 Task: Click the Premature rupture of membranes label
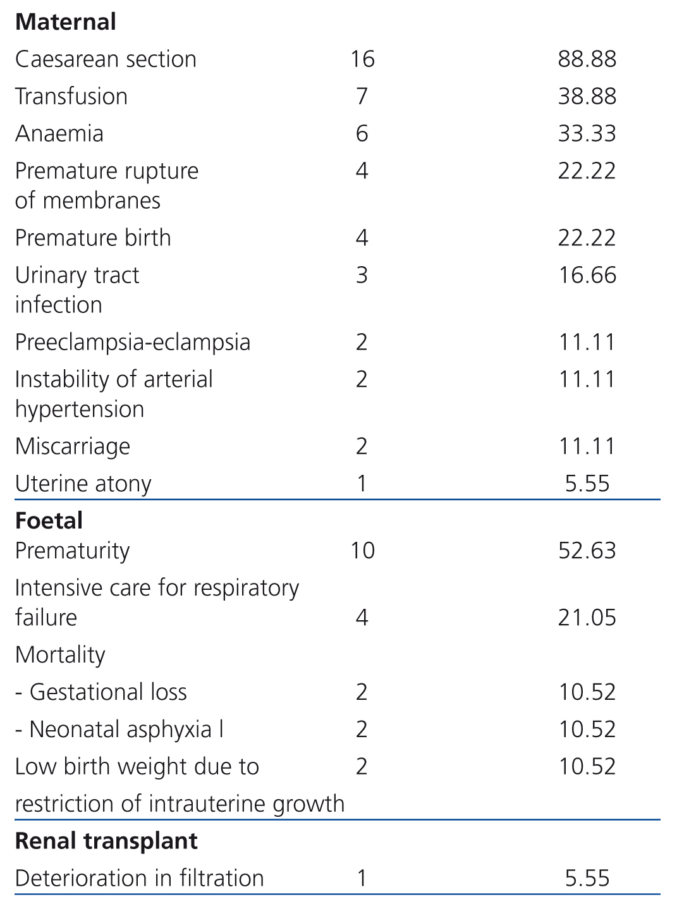tap(106, 185)
